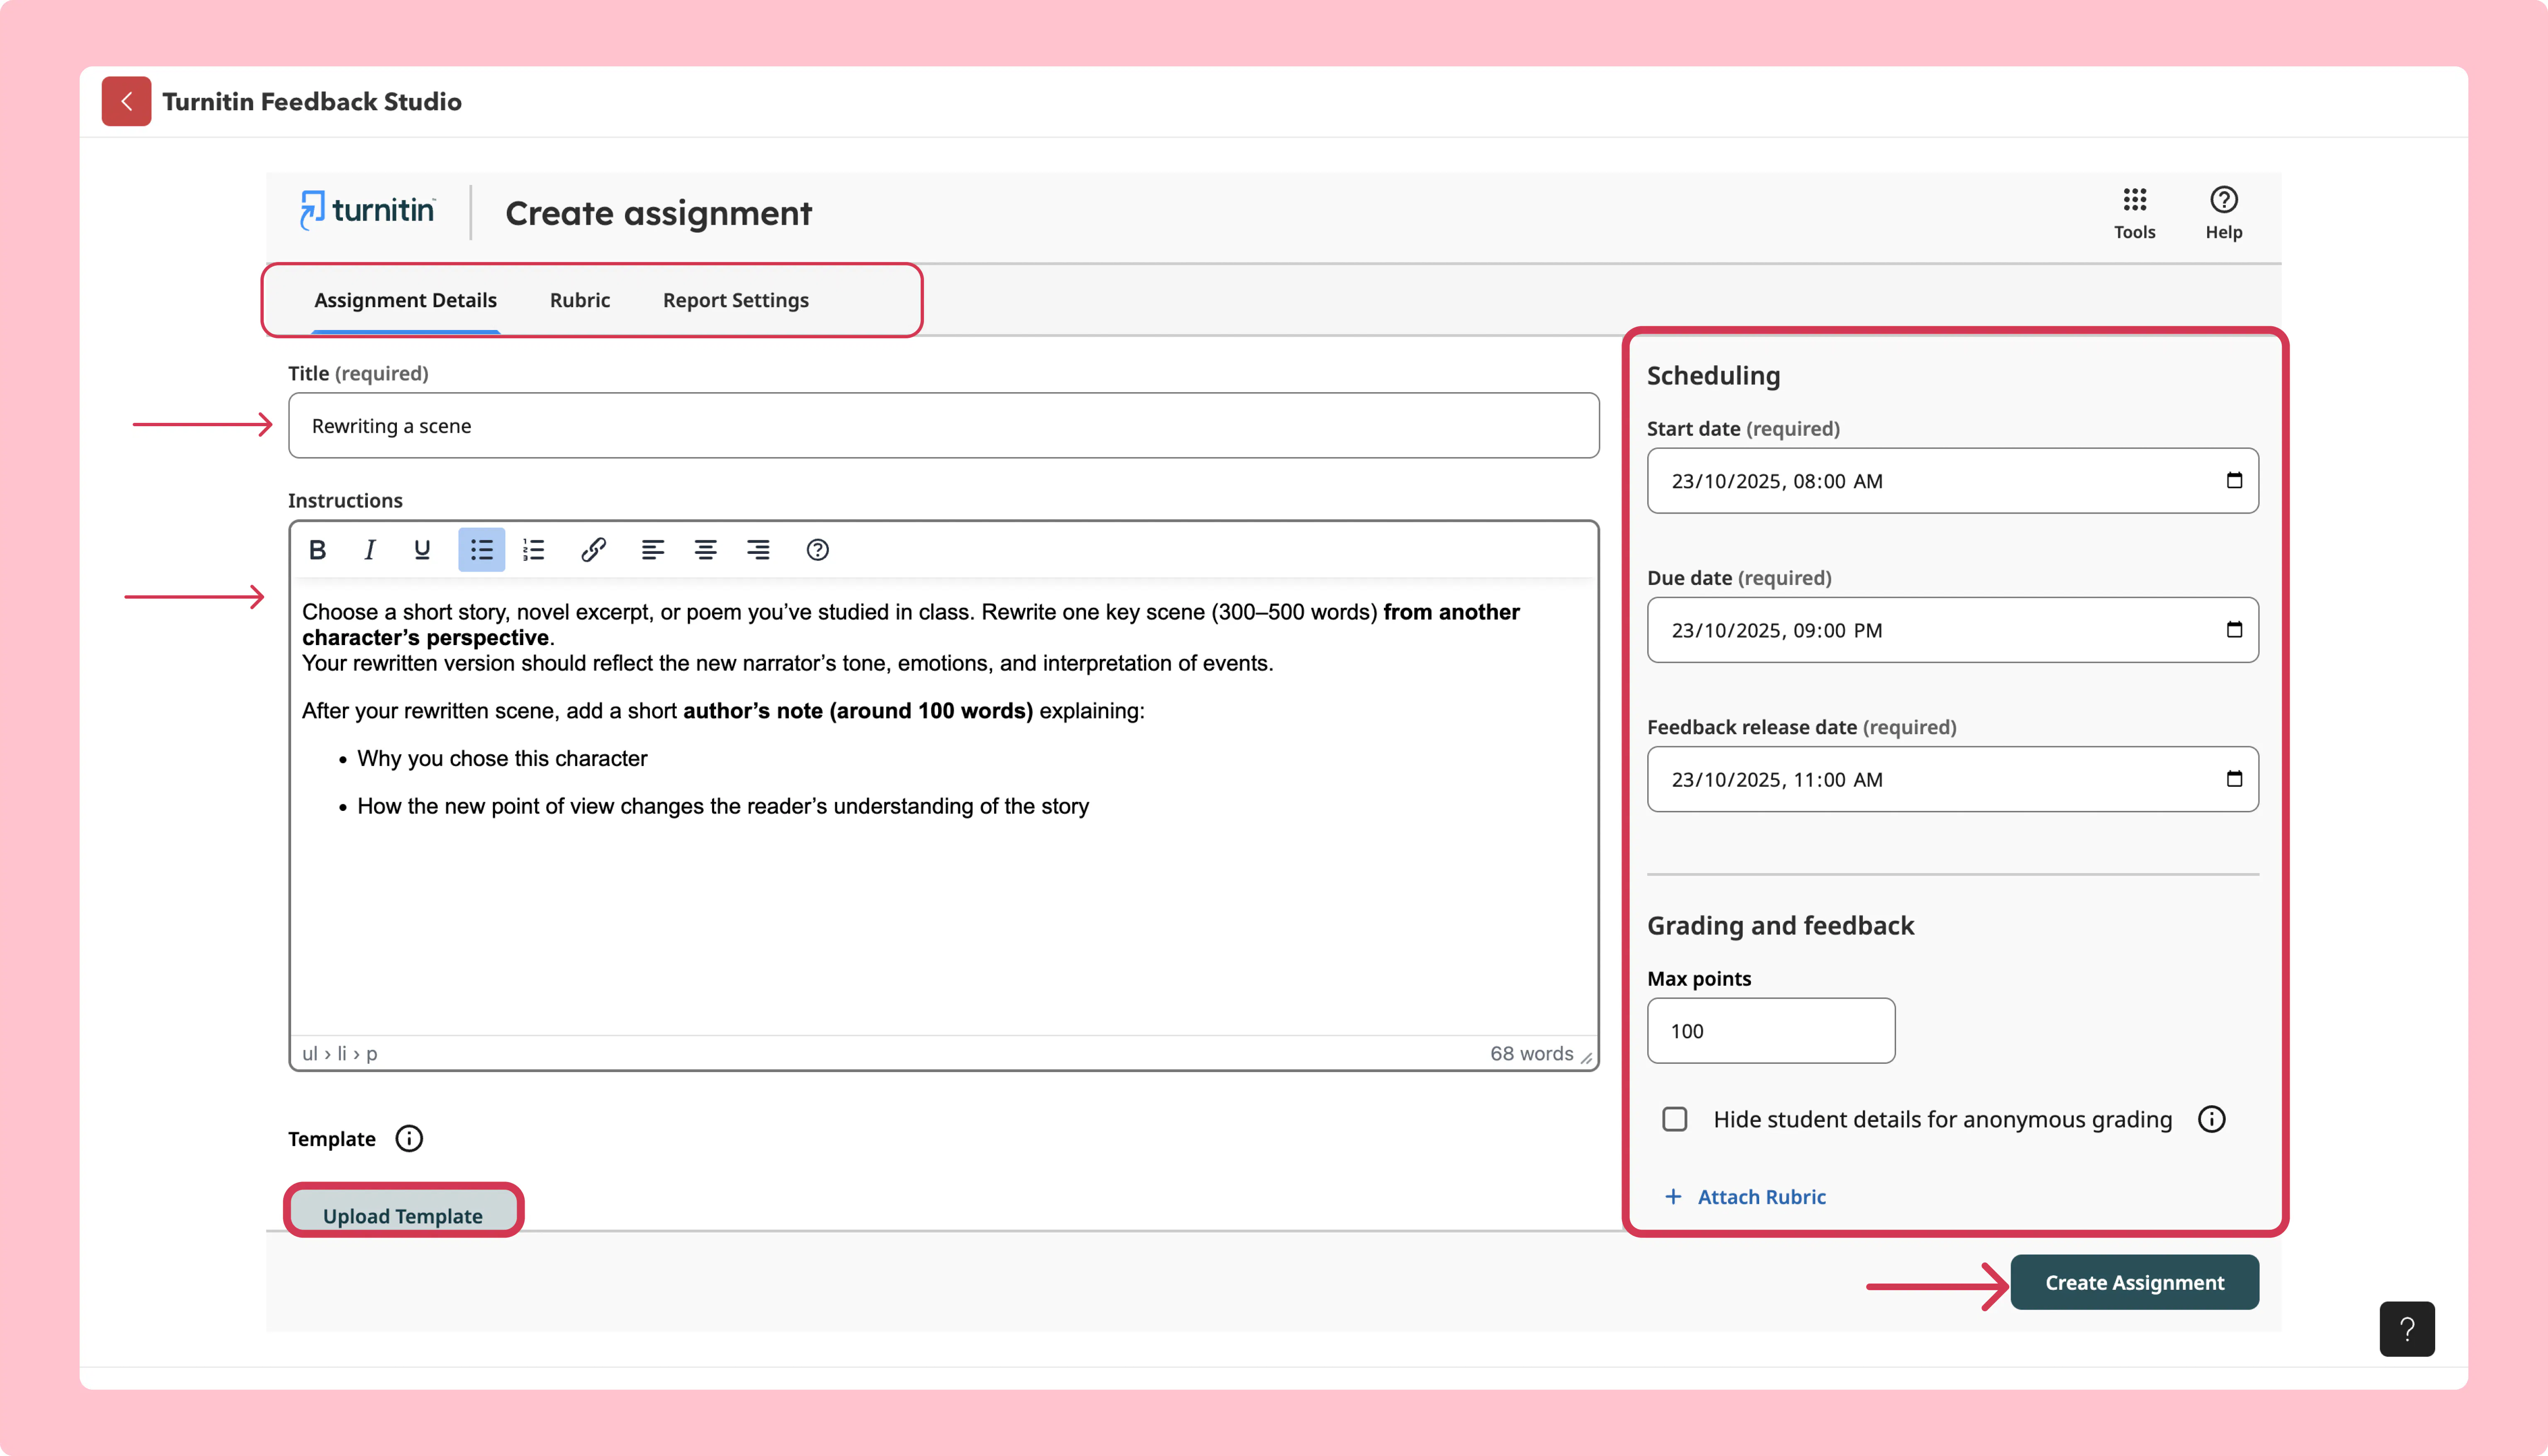Center align the instructions text
2548x1456 pixels.
(705, 550)
